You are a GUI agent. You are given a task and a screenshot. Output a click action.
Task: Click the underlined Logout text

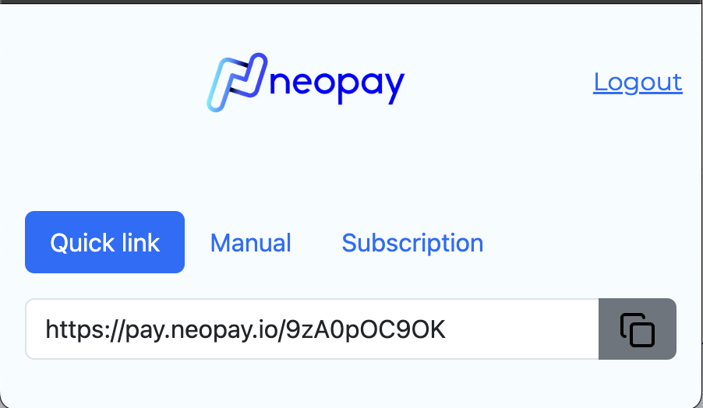click(x=638, y=83)
